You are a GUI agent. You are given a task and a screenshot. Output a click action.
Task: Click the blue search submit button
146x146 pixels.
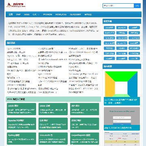pyautogui.click(x=137, y=6)
